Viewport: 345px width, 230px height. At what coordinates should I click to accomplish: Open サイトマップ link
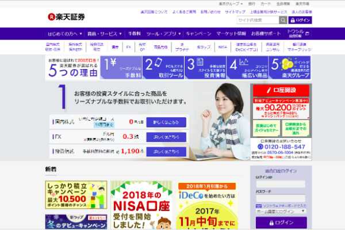(x=235, y=12)
